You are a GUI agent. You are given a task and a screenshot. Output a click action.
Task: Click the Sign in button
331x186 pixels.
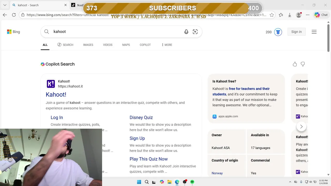tap(296, 32)
